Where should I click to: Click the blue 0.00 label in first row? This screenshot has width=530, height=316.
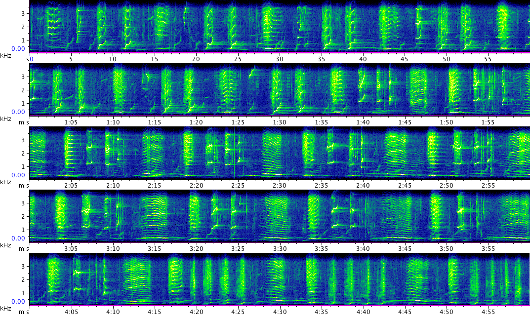(x=18, y=48)
